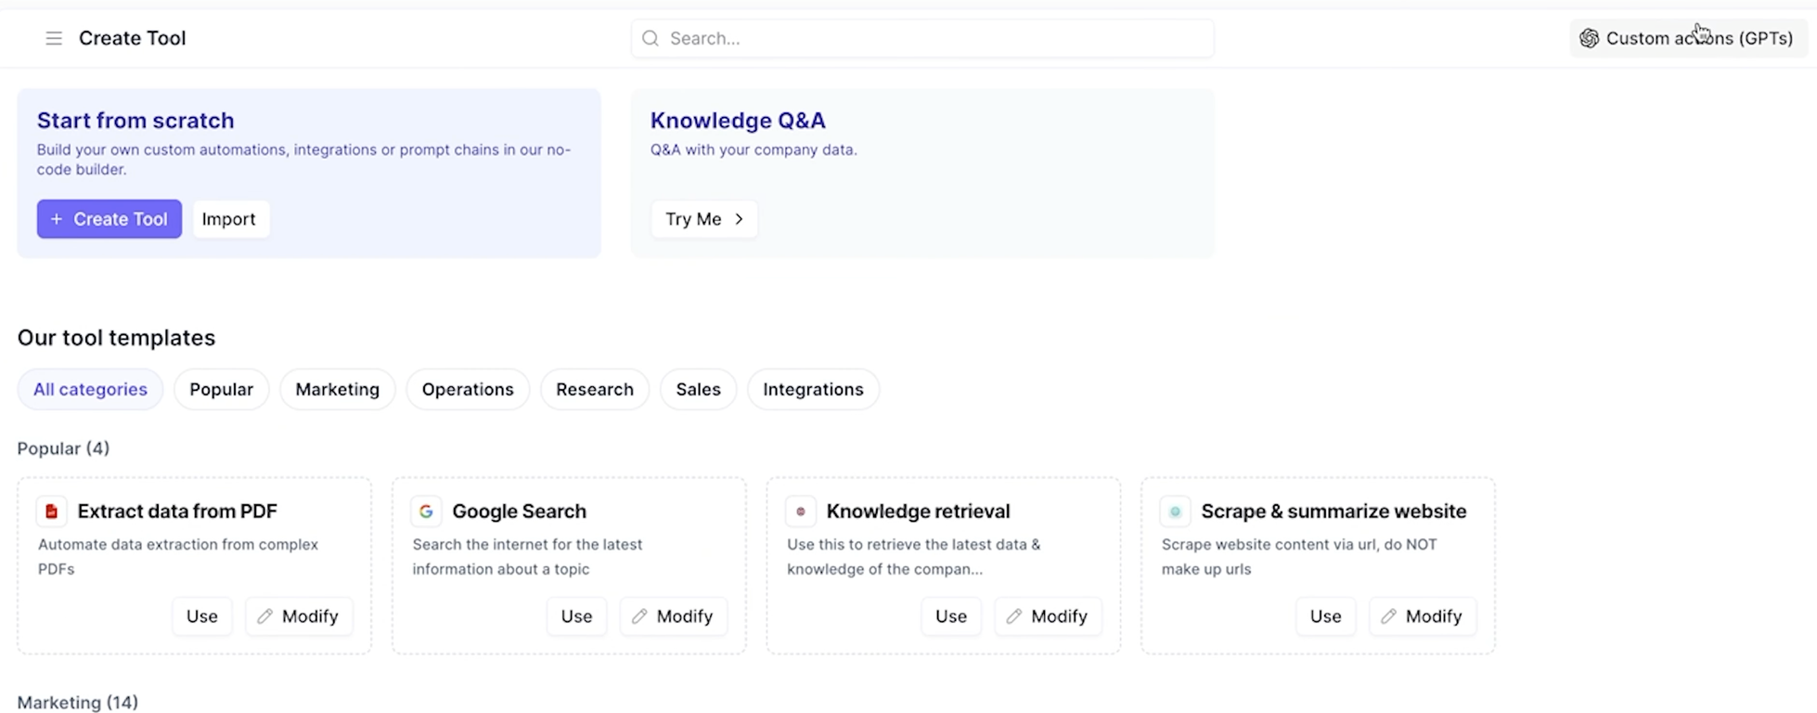Click pencil icon on Google Search Modify
This screenshot has width=1817, height=713.
(x=639, y=616)
